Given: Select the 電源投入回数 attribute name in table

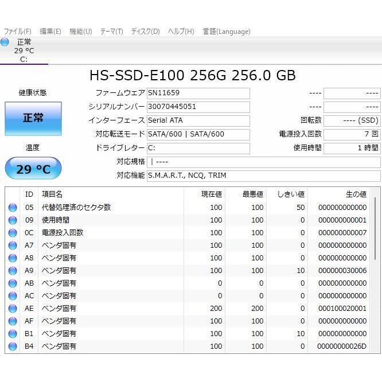Looking at the screenshot, I should 63,233.
